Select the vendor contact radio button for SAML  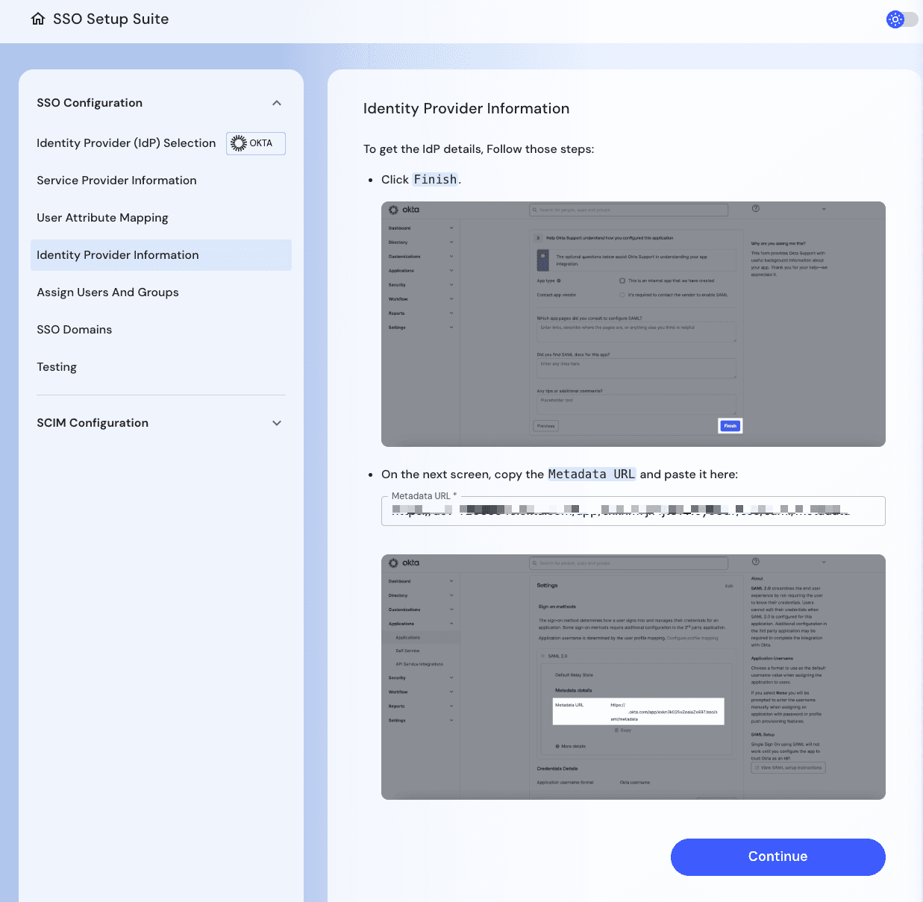click(622, 295)
